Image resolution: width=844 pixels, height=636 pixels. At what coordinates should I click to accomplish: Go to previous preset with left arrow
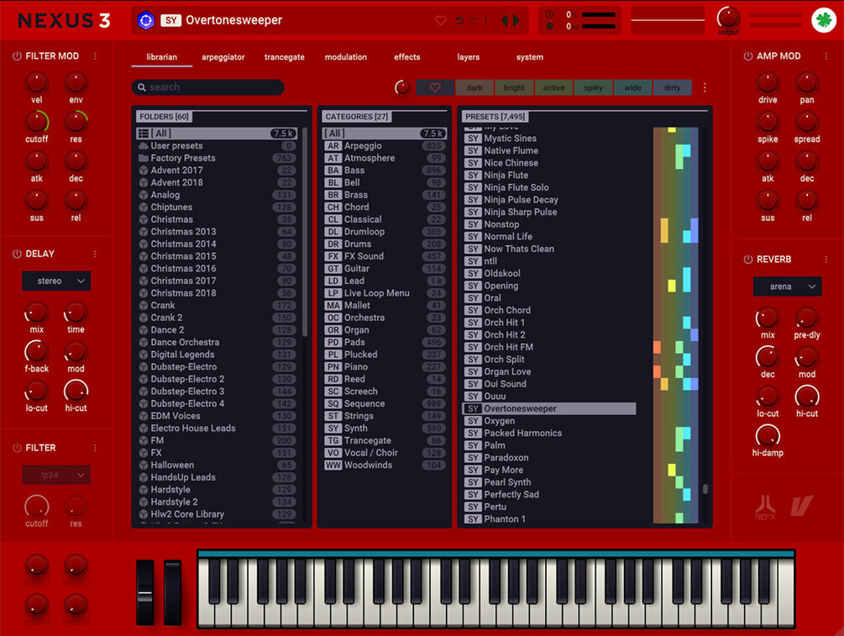[x=505, y=20]
